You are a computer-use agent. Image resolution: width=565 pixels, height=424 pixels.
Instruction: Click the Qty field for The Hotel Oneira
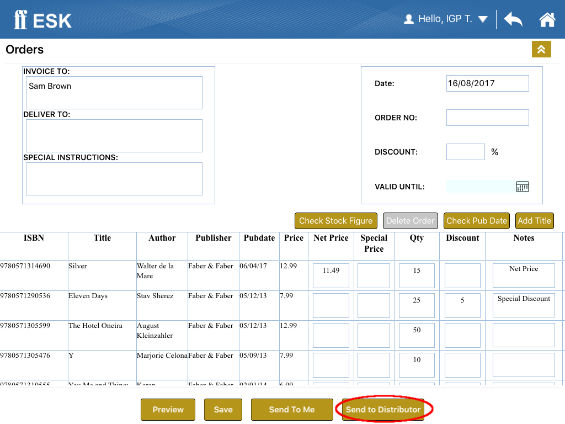(x=417, y=335)
